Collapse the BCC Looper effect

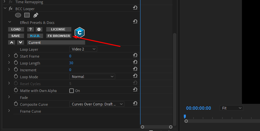[x=5, y=8]
